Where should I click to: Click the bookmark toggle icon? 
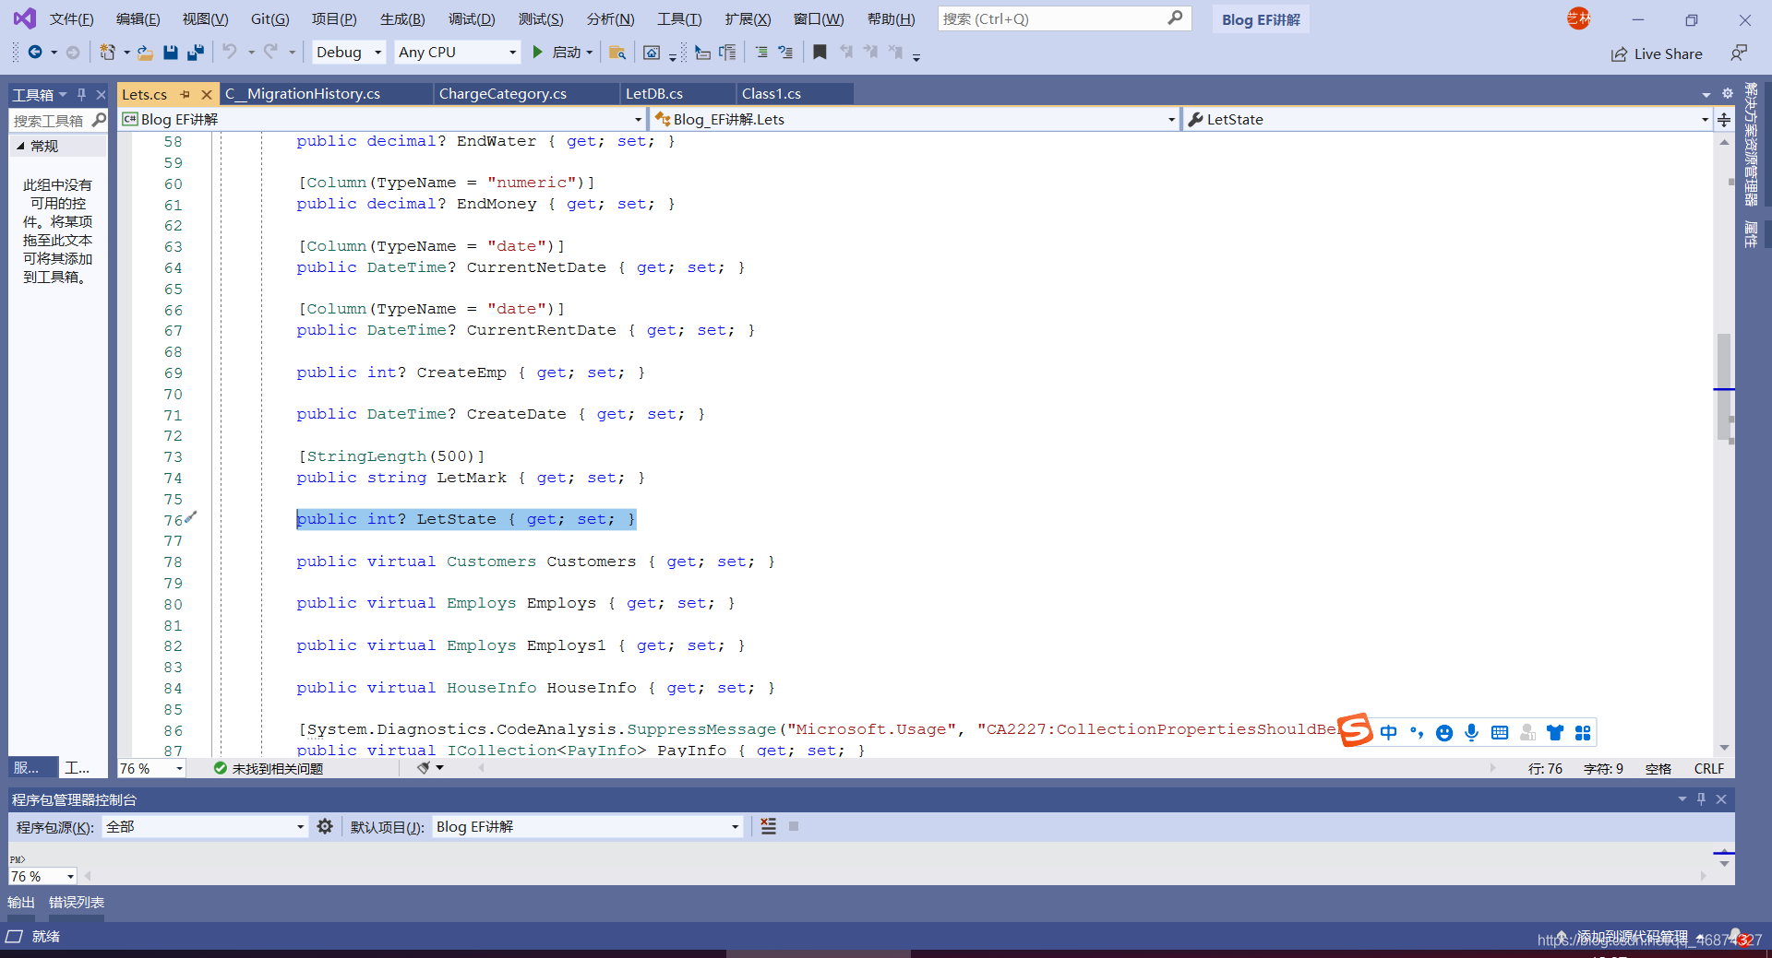tap(820, 53)
